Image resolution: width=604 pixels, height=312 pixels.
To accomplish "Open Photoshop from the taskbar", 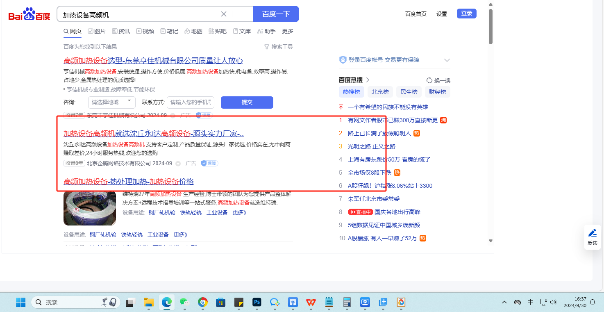I will coord(257,303).
